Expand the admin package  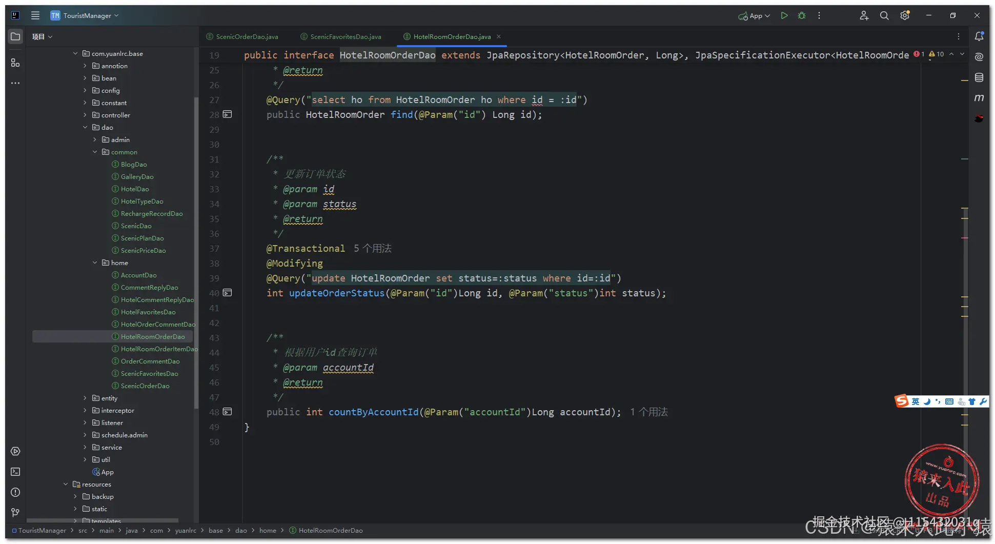click(95, 139)
